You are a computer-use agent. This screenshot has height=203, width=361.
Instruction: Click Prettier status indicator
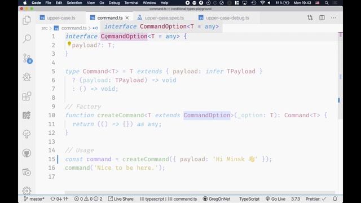[316, 199]
